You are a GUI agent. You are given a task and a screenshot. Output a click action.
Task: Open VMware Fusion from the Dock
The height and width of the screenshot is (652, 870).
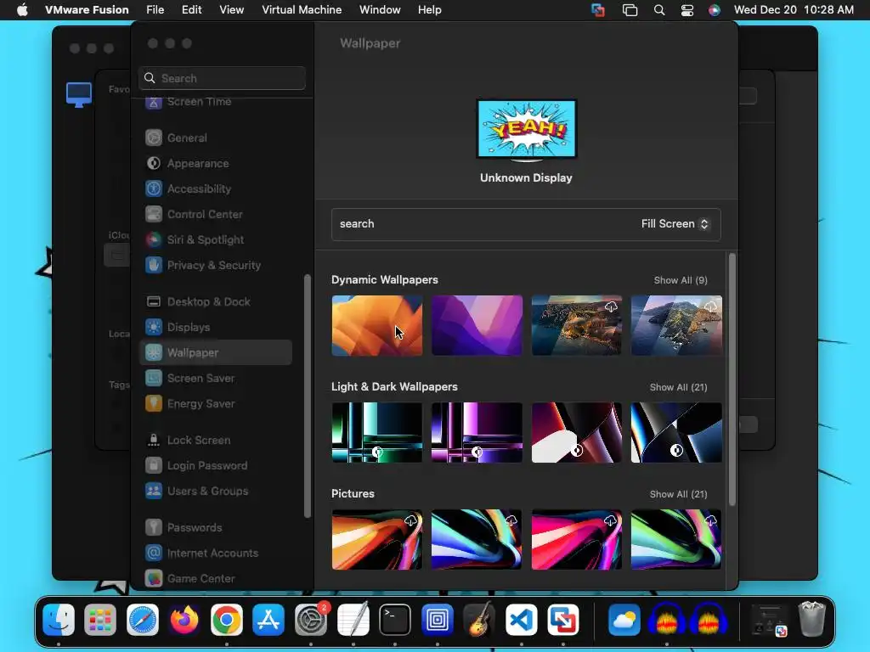point(563,619)
